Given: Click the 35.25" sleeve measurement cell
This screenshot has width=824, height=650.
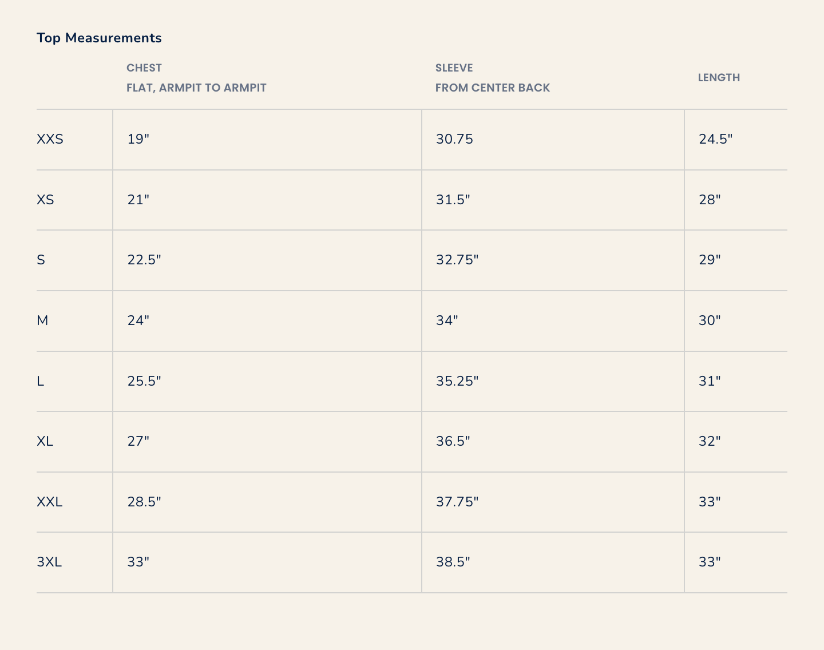Looking at the screenshot, I should click(x=457, y=381).
